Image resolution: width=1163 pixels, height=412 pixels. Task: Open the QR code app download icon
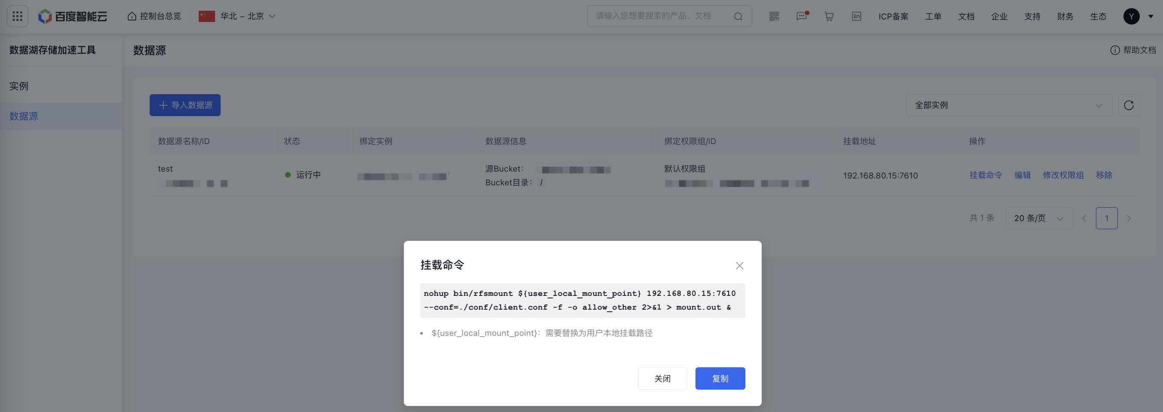pos(773,16)
